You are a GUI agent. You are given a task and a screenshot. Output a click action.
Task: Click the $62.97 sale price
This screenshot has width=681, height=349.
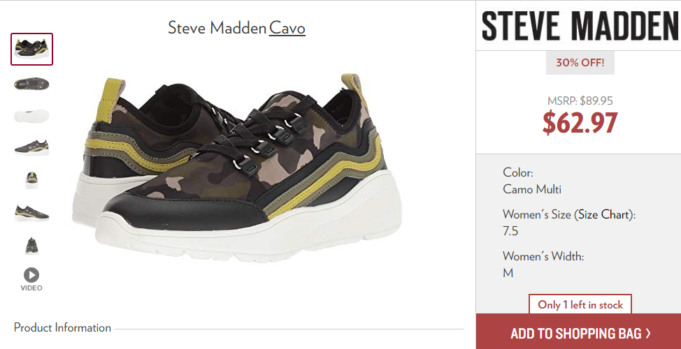580,123
